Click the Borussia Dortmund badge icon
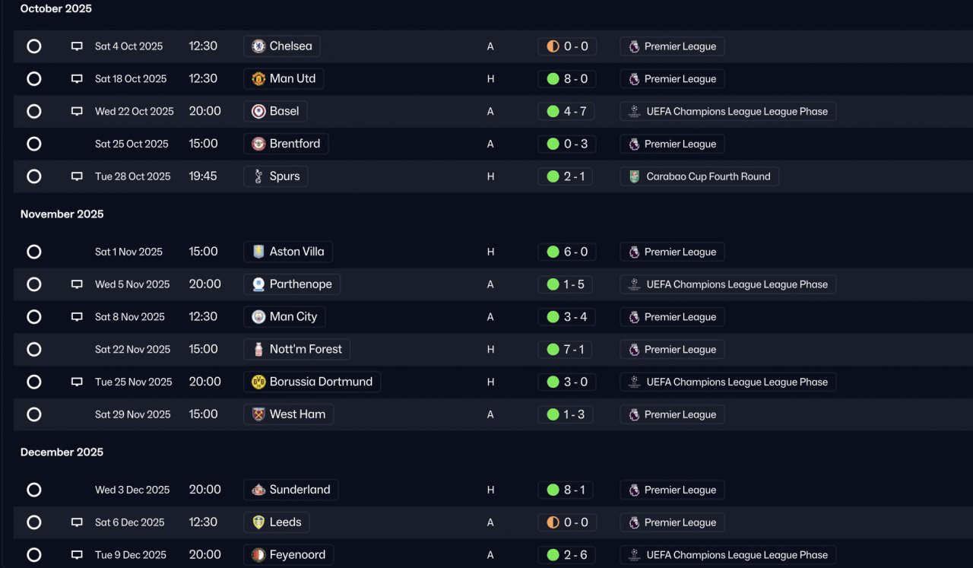The height and width of the screenshot is (568, 973). click(x=258, y=382)
